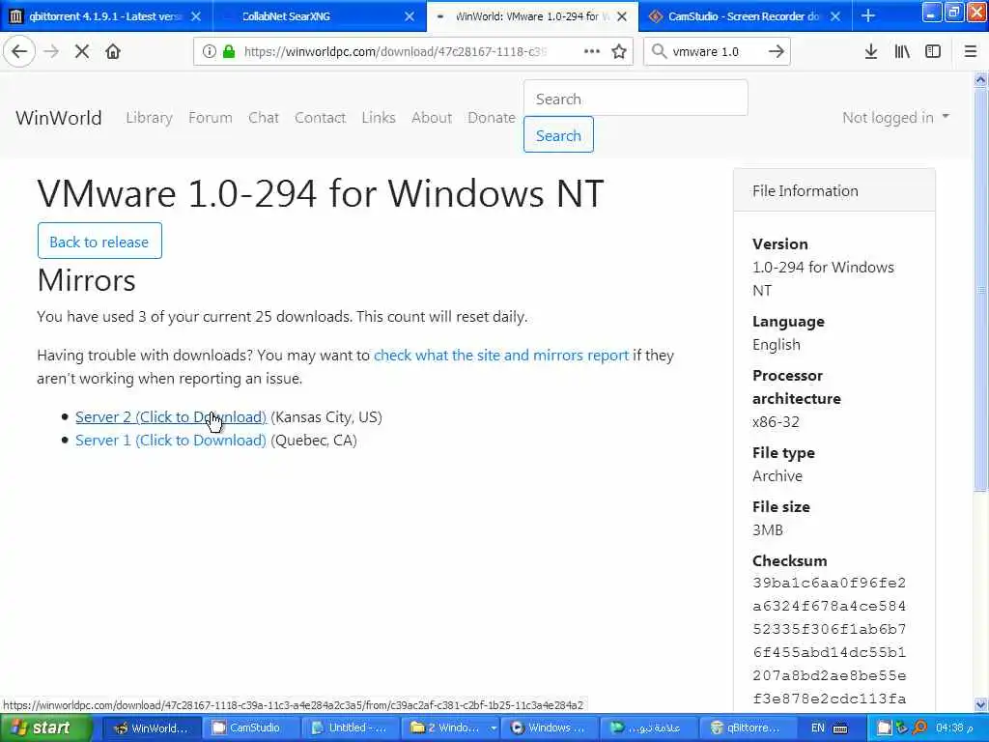Close the qbittorrent tab
The height and width of the screenshot is (742, 989).
[196, 16]
